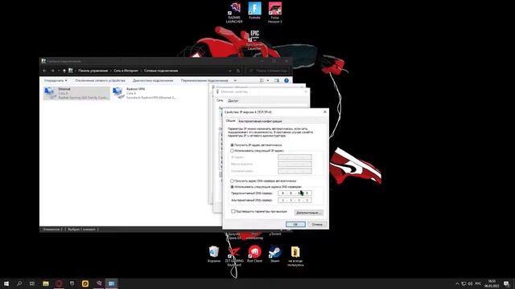Open the Opera GX taskbar icon
The height and width of the screenshot is (289, 515).
(x=59, y=283)
